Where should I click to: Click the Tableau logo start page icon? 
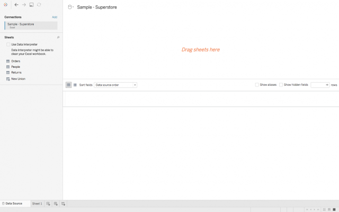click(x=6, y=5)
